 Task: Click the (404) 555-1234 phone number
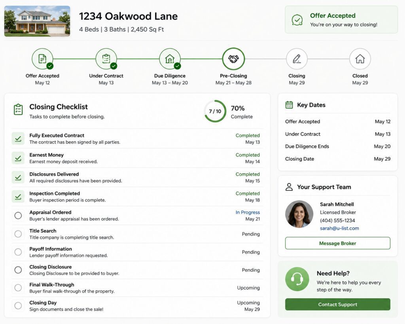(x=337, y=220)
